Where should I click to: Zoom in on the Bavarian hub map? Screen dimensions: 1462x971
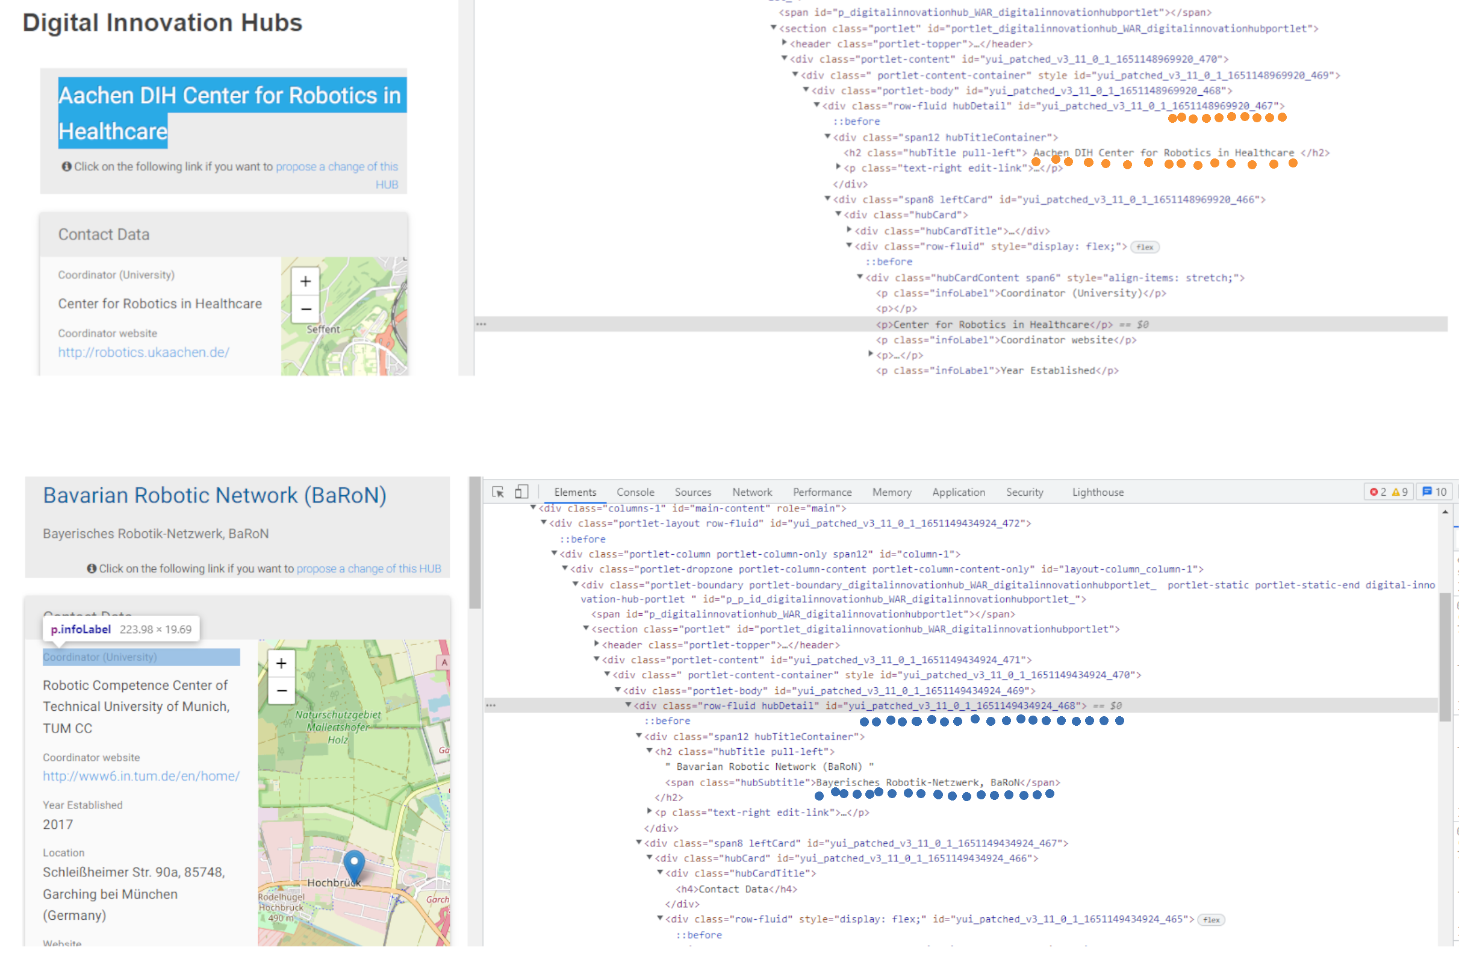pyautogui.click(x=281, y=664)
